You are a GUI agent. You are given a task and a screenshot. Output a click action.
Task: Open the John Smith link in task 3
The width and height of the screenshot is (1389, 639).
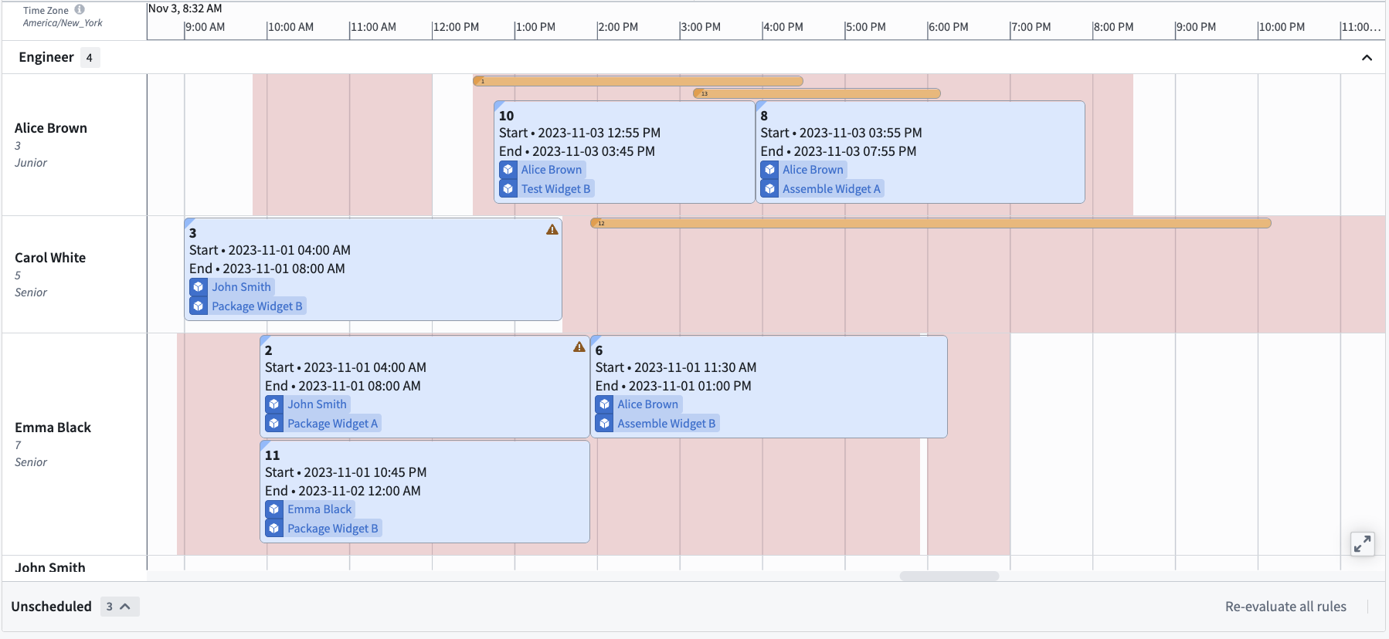(x=241, y=287)
